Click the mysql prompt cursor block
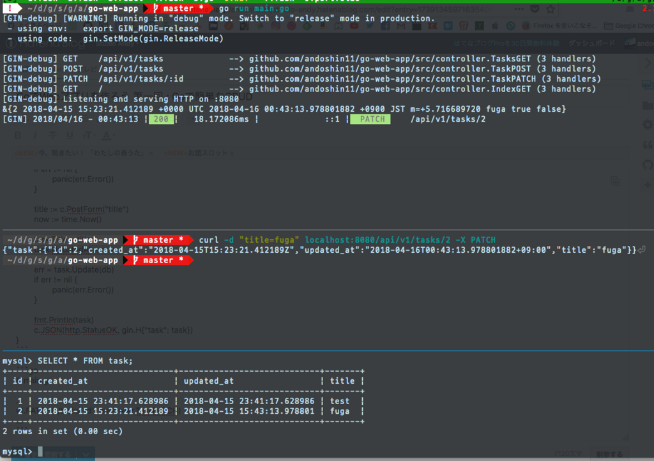This screenshot has height=461, width=654. point(40,451)
